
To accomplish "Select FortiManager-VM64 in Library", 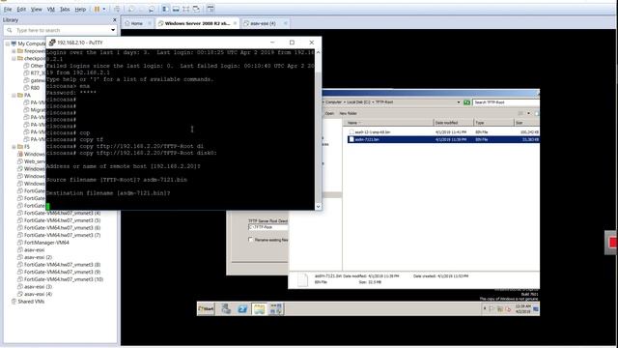I will [x=43, y=243].
